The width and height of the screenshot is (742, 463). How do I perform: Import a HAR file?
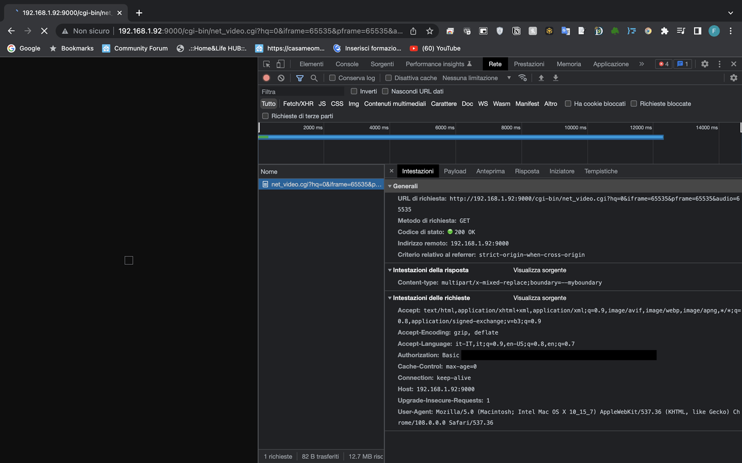pos(541,78)
